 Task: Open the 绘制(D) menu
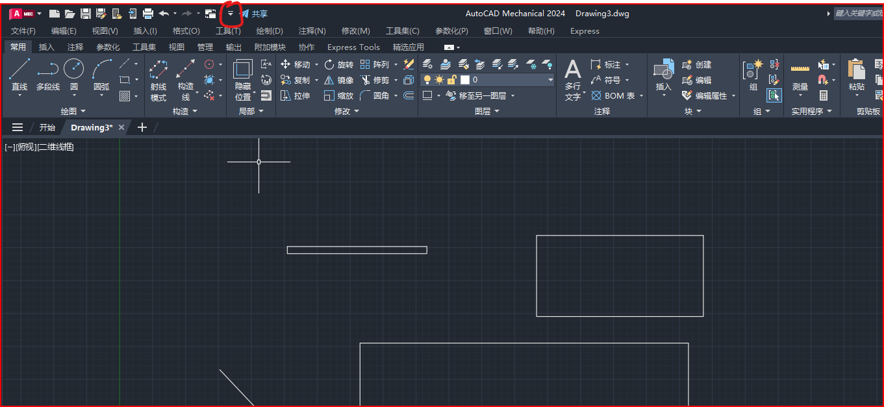click(x=270, y=31)
